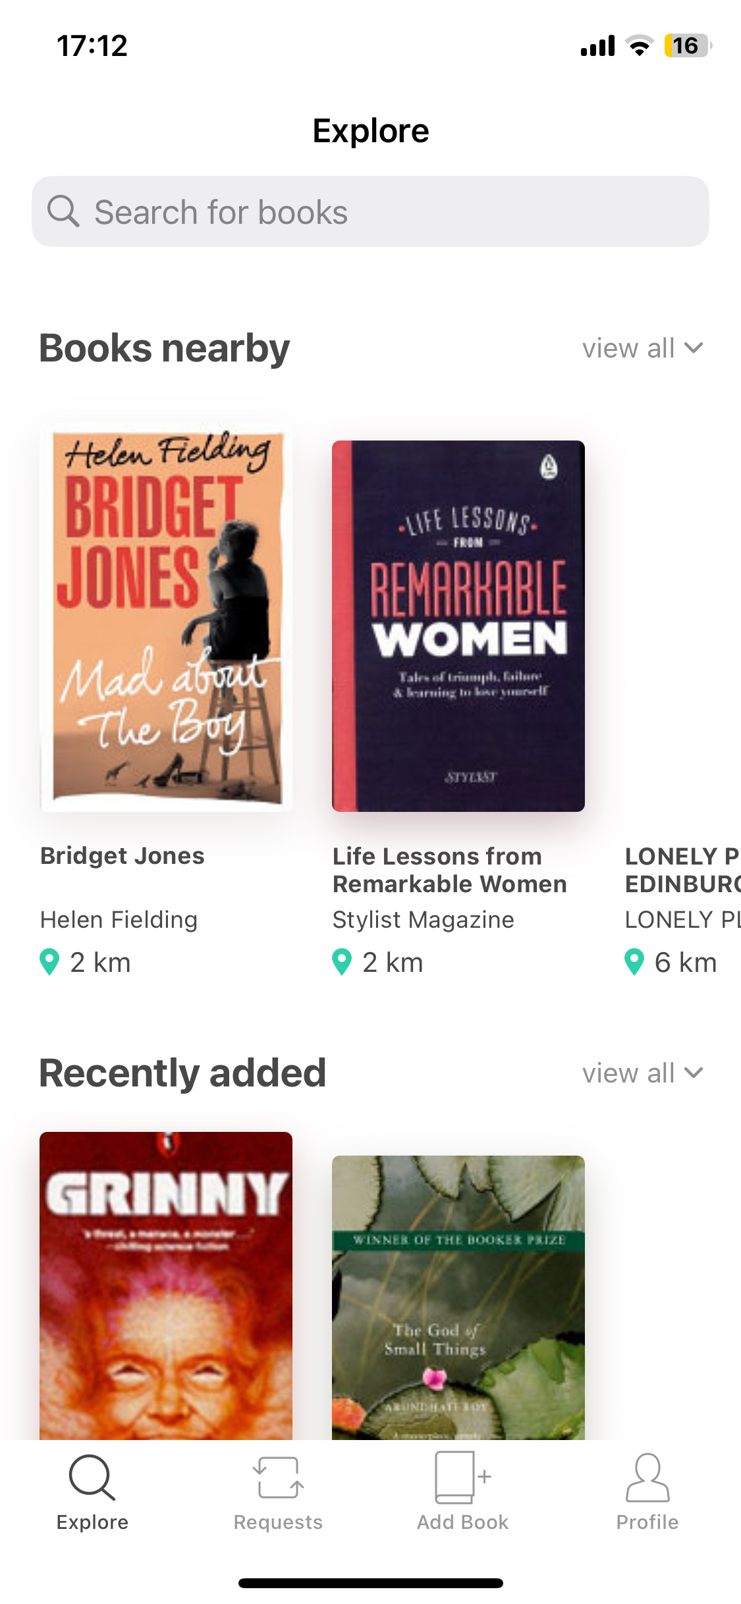Viewport: 741px width, 1604px height.
Task: Open the Requests tab icon
Action: pos(278,1477)
